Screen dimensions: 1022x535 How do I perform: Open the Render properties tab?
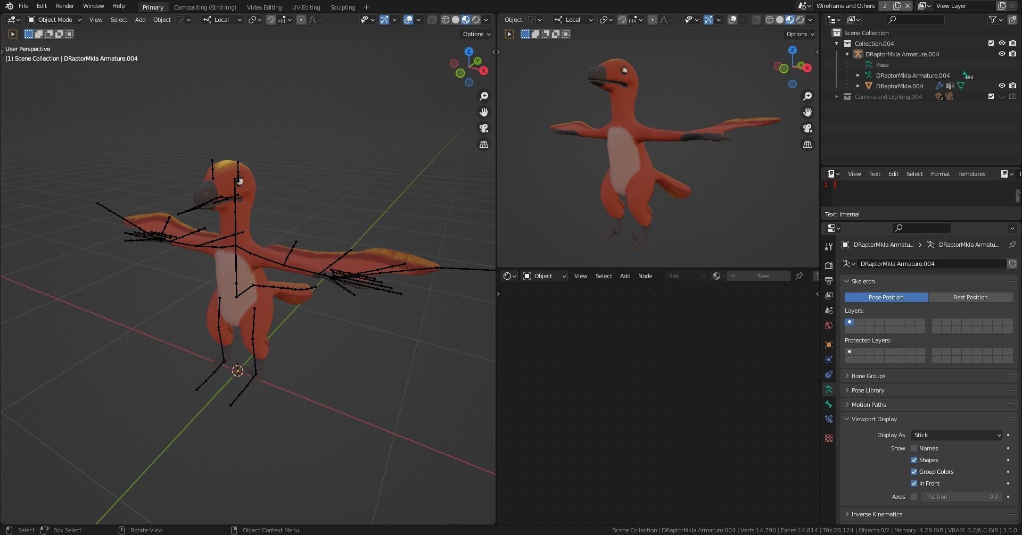point(829,265)
